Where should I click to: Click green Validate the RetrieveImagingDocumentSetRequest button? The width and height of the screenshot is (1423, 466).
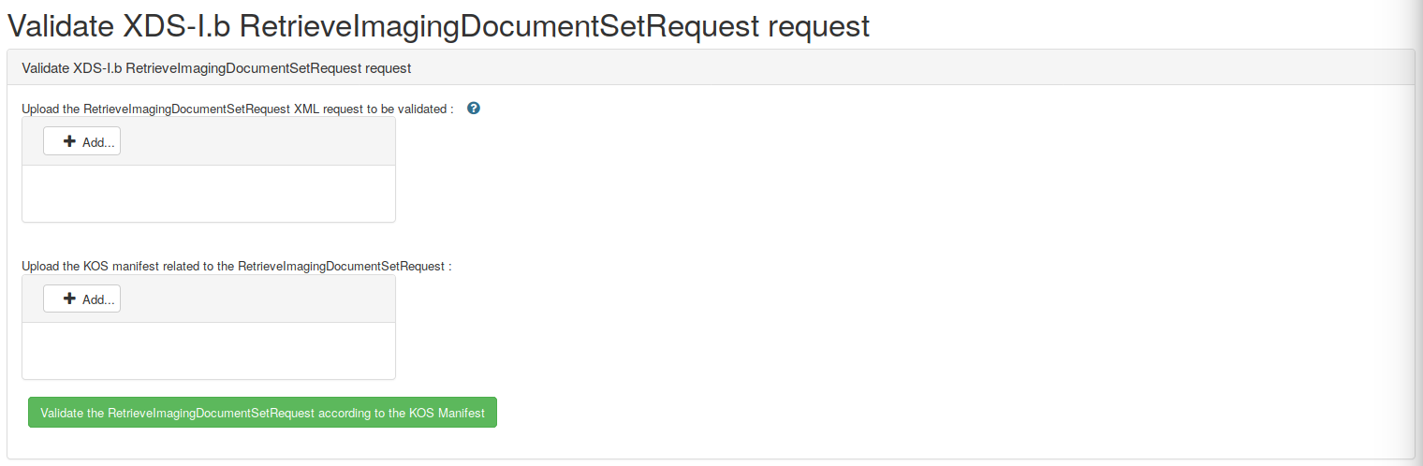[x=262, y=413]
